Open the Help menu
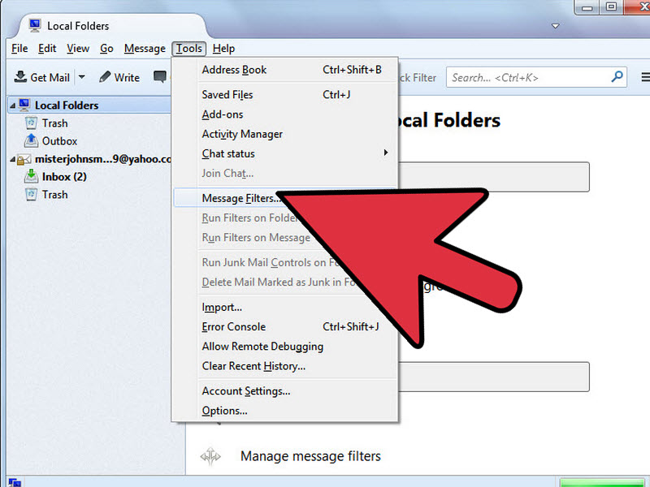The height and width of the screenshot is (487, 650). pos(223,49)
